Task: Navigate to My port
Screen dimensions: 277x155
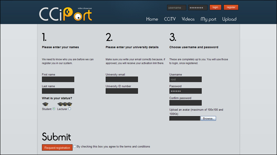Action: click(208, 19)
